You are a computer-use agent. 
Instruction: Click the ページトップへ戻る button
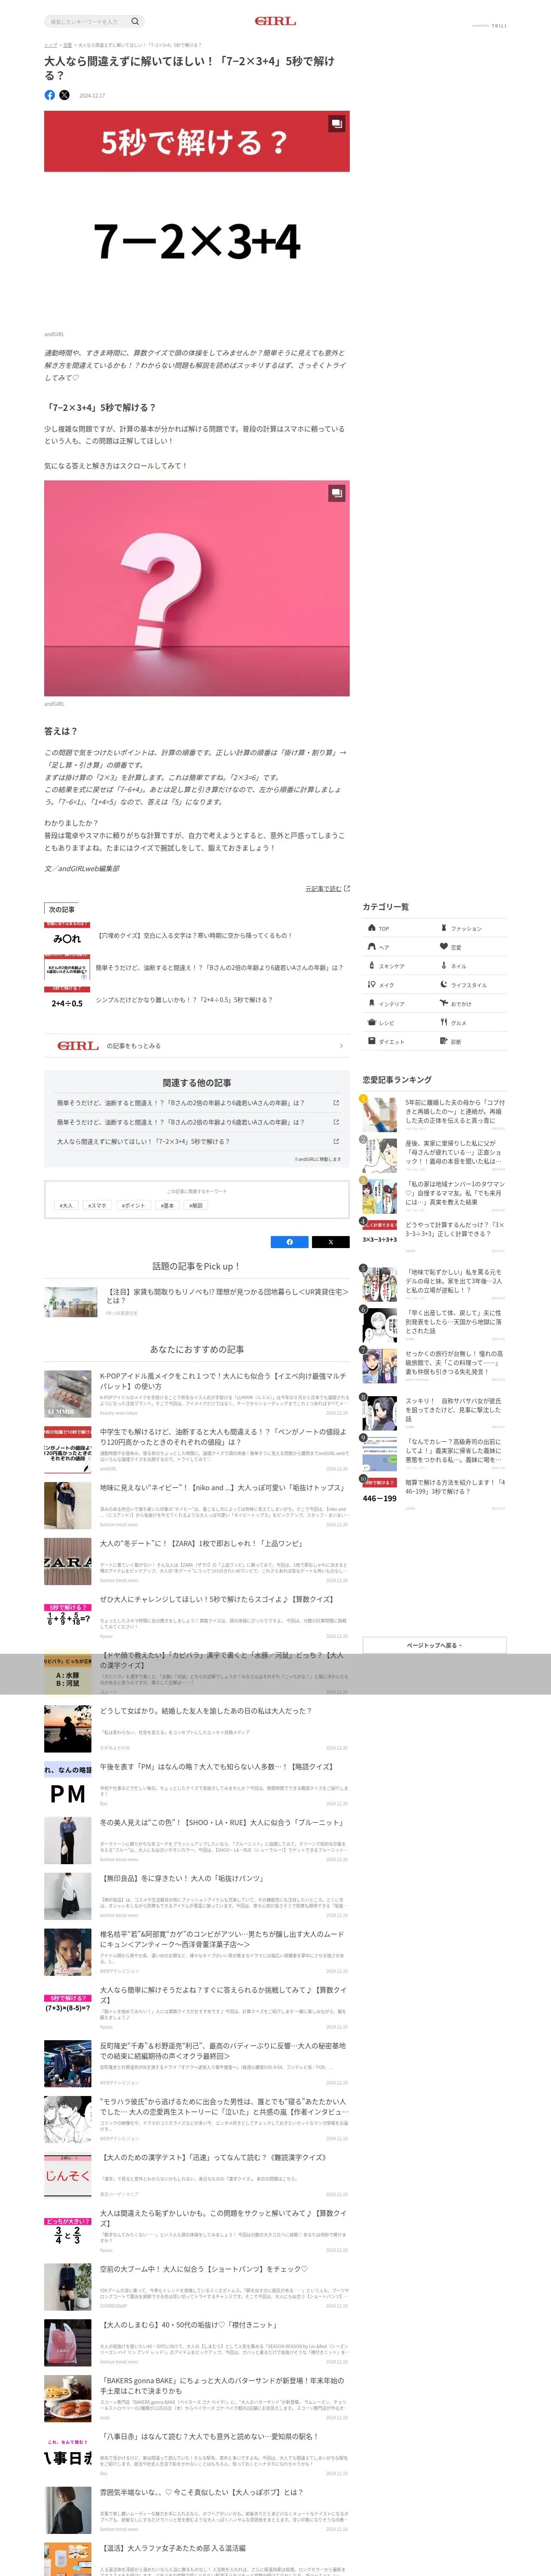[434, 1645]
